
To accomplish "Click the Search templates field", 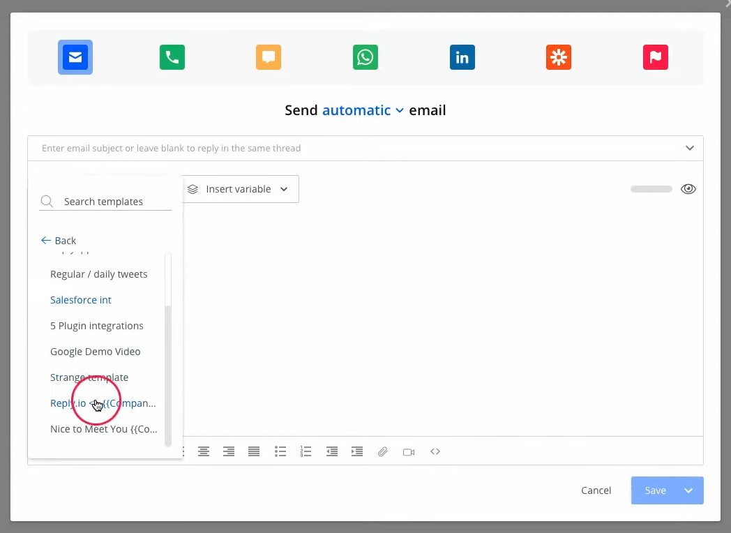I will click(105, 202).
